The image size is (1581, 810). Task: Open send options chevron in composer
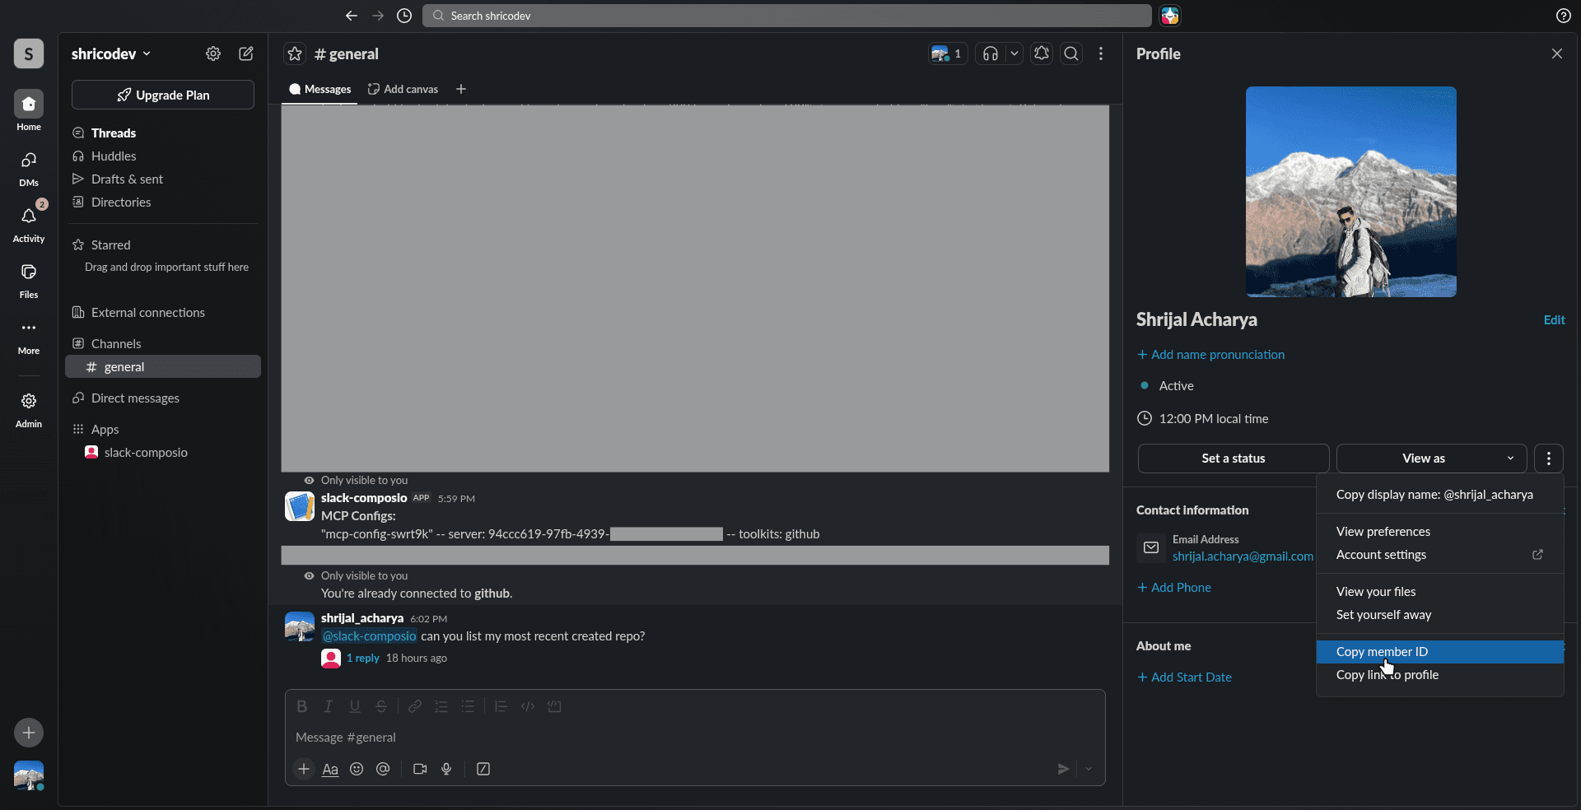pyautogui.click(x=1089, y=769)
